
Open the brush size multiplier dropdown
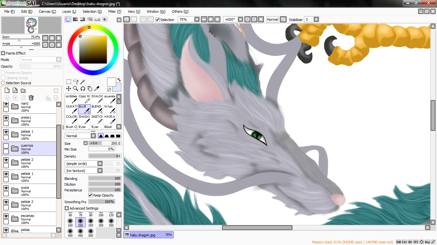[85, 143]
